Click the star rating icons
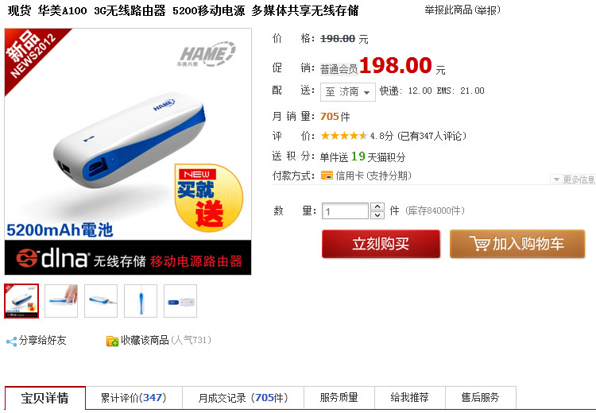Viewport: 596px width, 413px height. (x=343, y=136)
